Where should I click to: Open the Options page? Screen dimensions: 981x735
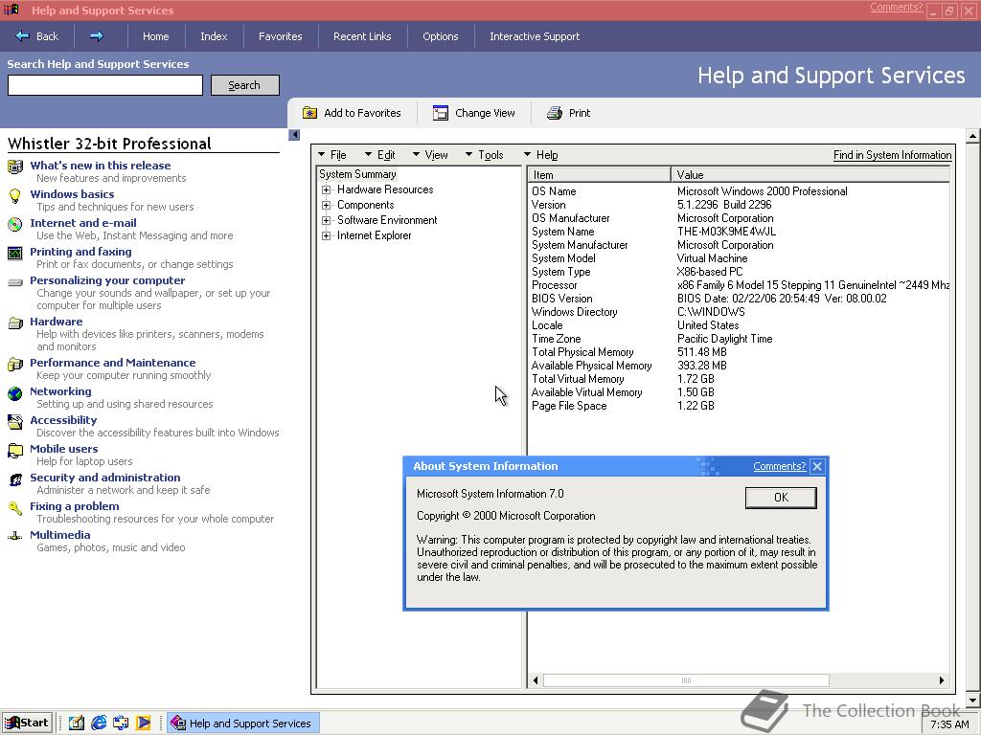[441, 36]
